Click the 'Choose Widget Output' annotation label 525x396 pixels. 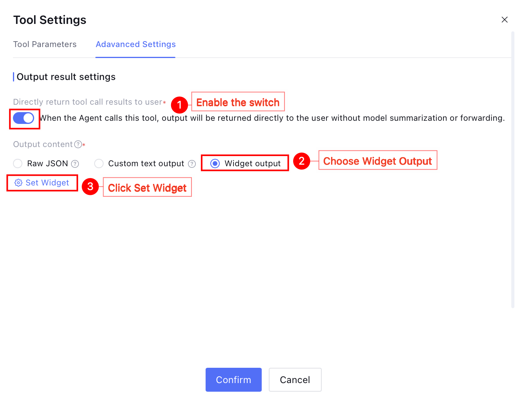pos(377,161)
